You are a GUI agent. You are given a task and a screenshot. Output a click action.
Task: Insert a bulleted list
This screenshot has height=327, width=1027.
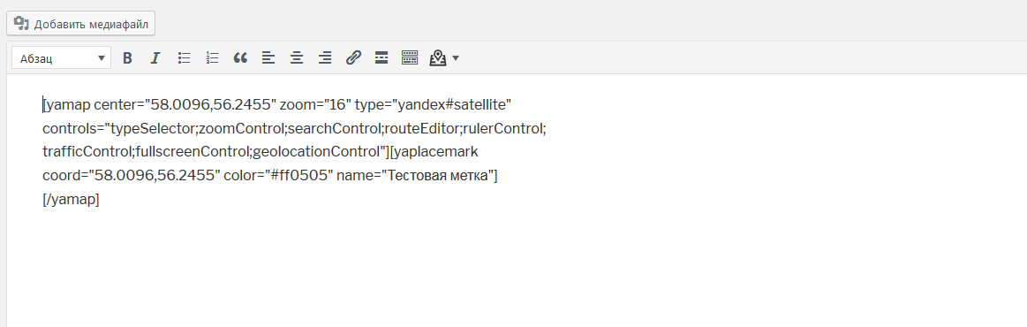[184, 58]
